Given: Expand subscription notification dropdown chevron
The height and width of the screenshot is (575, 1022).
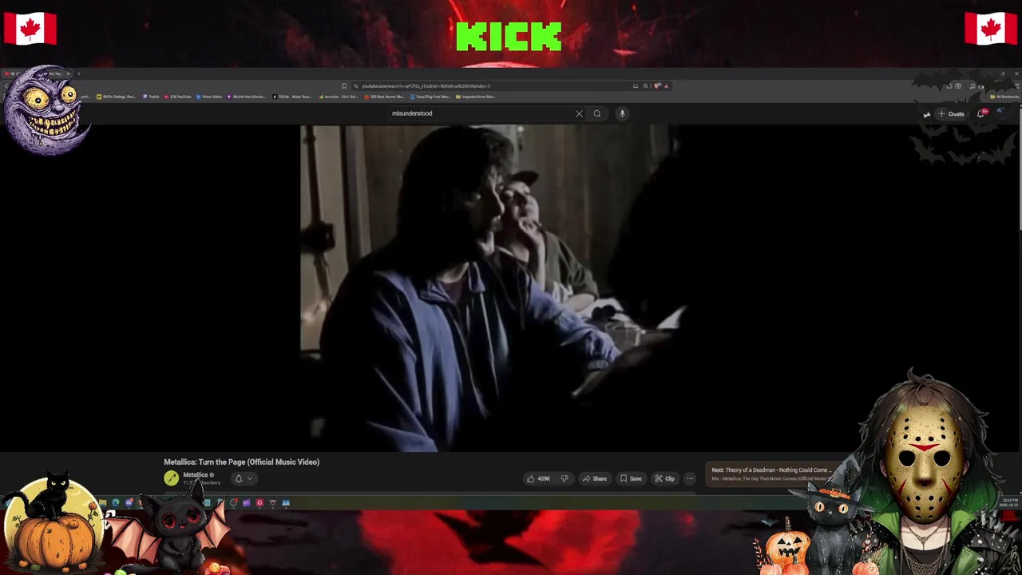Looking at the screenshot, I should coord(250,478).
